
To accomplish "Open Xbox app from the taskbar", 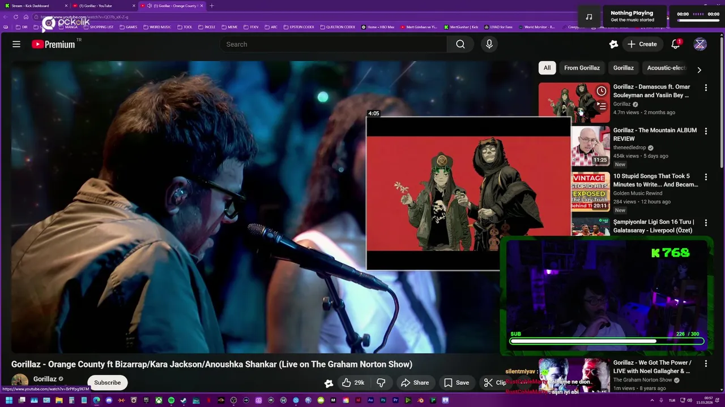I will (159, 400).
